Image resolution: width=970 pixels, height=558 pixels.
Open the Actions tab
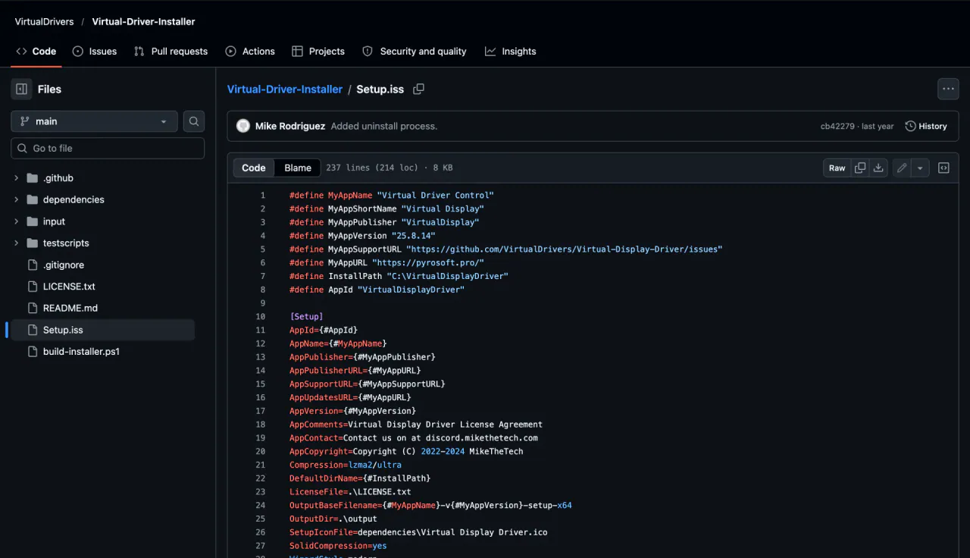point(250,52)
